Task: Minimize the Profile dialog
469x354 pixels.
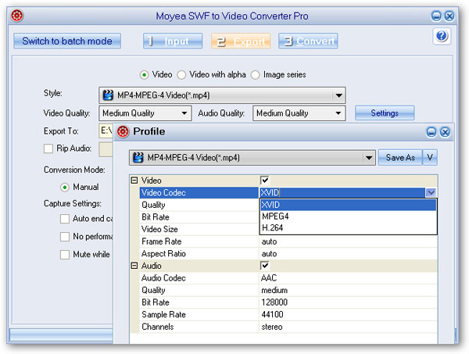Action: [x=431, y=132]
